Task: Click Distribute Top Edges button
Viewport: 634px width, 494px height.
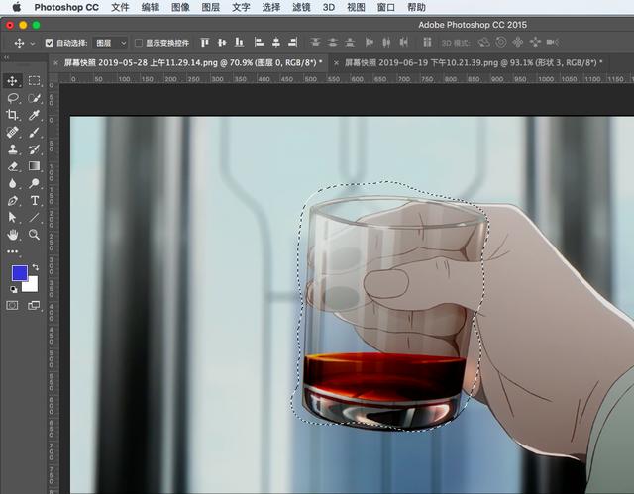Action: coord(315,42)
